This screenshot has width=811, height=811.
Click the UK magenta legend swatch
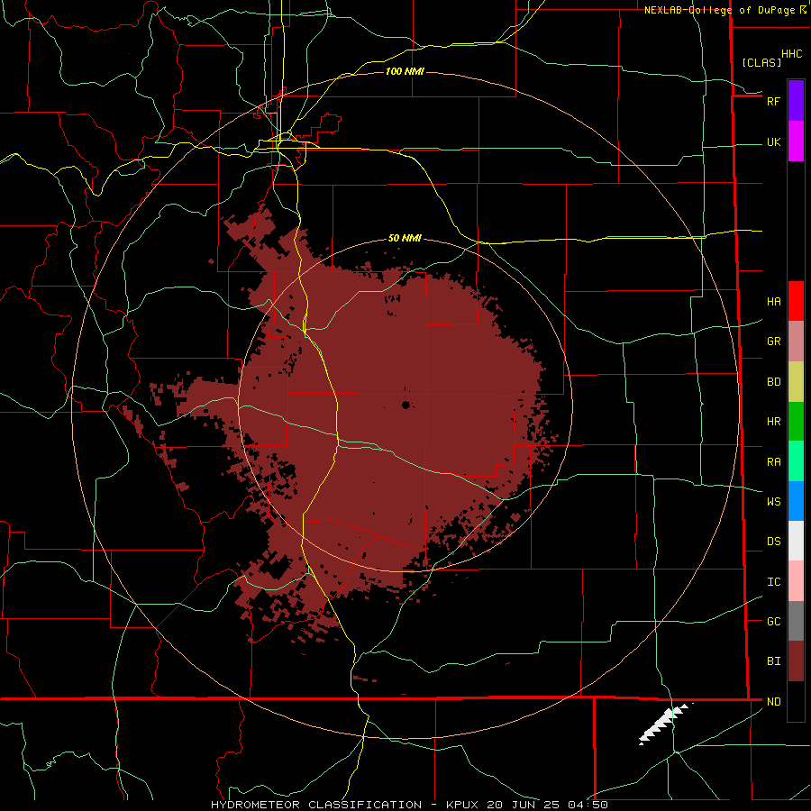[796, 141]
